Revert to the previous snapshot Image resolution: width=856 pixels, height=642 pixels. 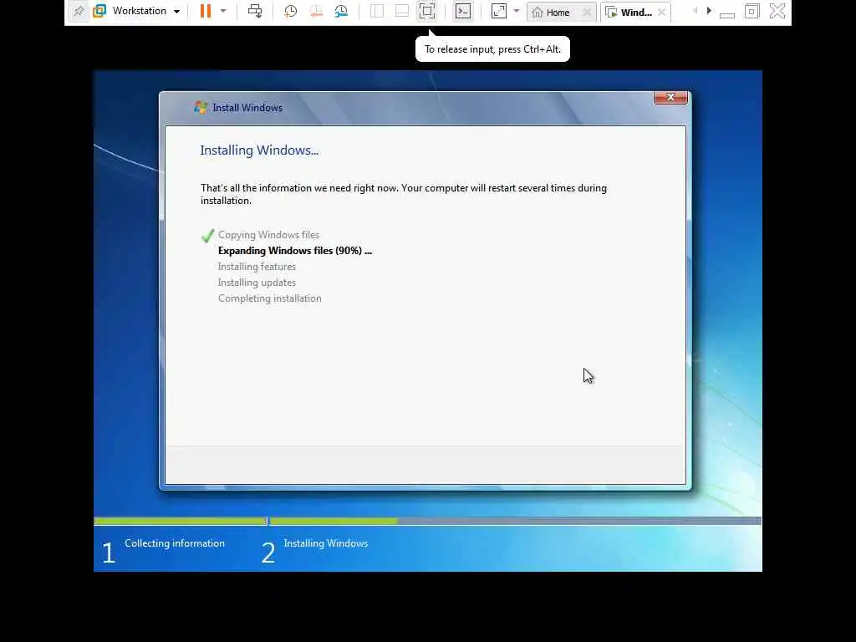click(315, 11)
